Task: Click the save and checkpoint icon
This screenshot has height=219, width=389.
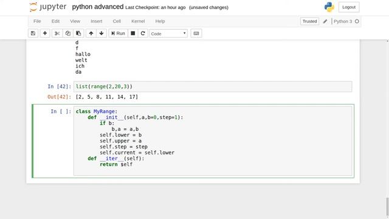Action: (33, 33)
